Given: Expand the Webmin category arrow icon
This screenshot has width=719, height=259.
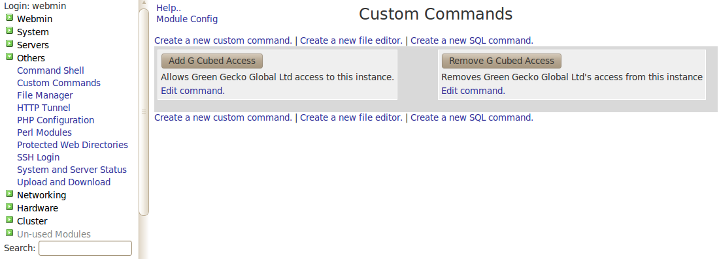Looking at the screenshot, I should point(9,18).
